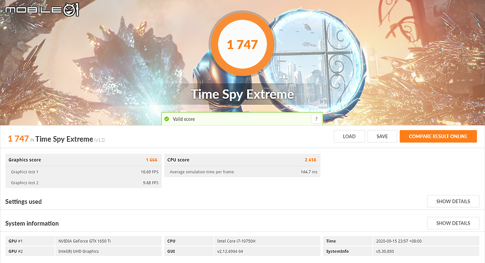This screenshot has width=485, height=263.
Task: Click COMPARE RESULT ONLINE button
Action: click(438, 136)
